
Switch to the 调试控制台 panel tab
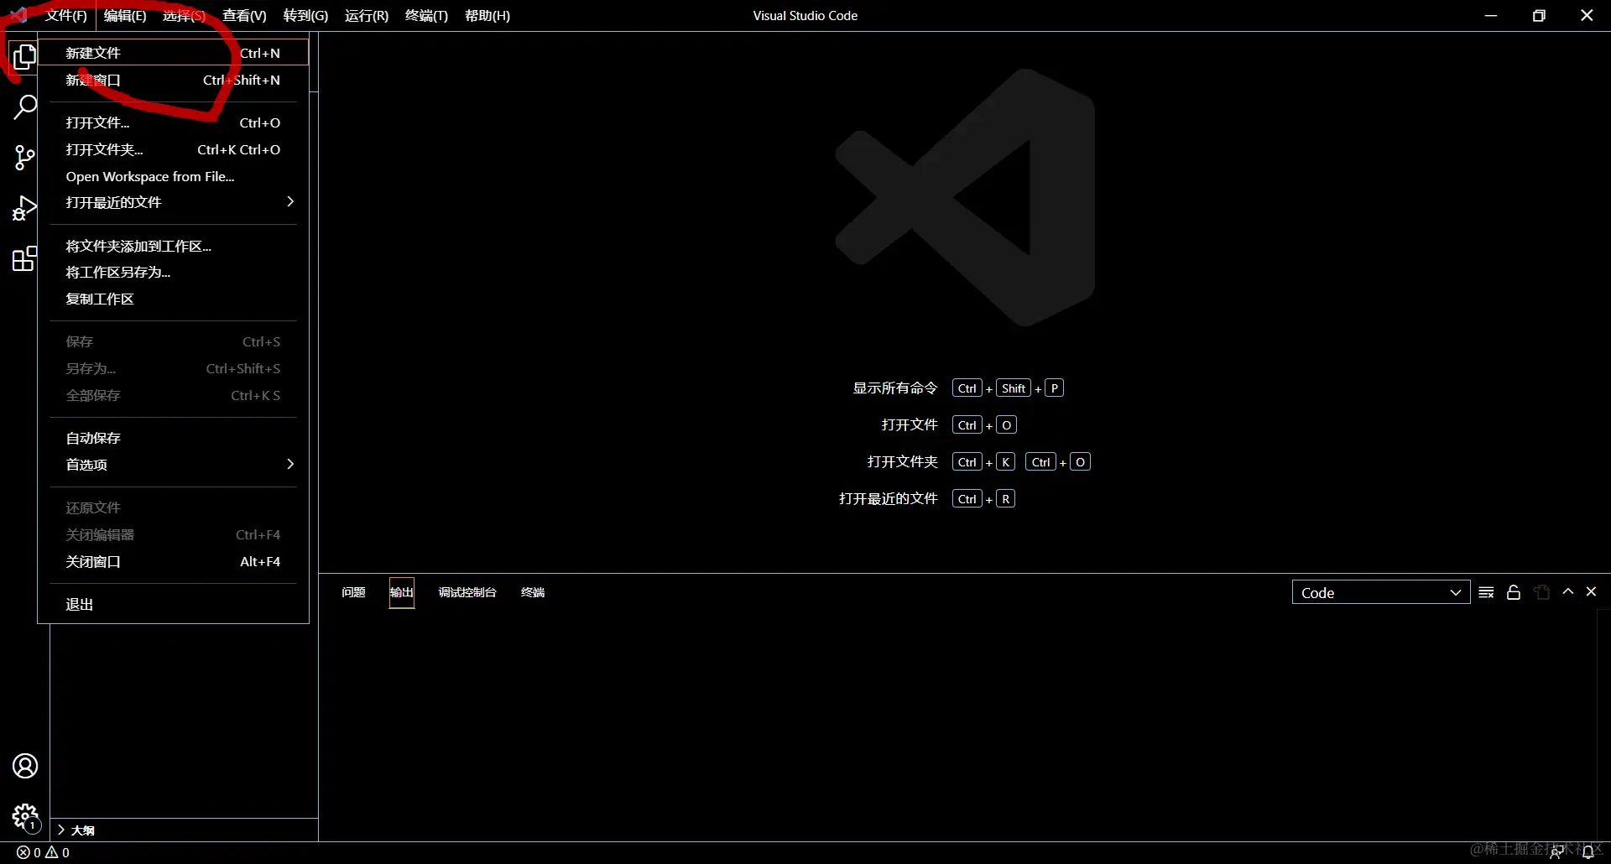[x=467, y=592]
